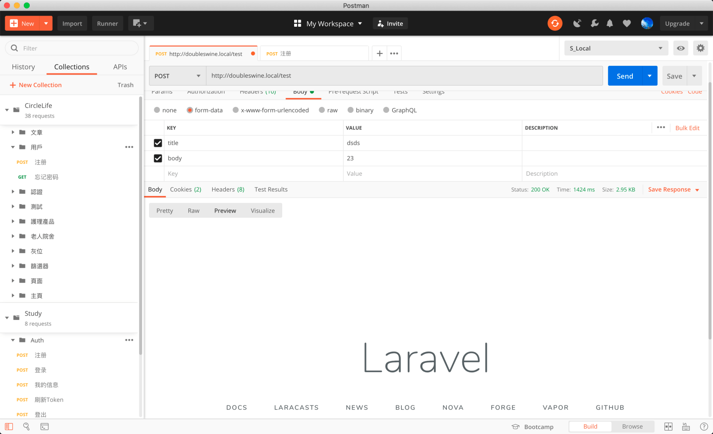Viewport: 713px width, 434px height.
Task: Open Auth folder options three dots
Action: (x=129, y=340)
